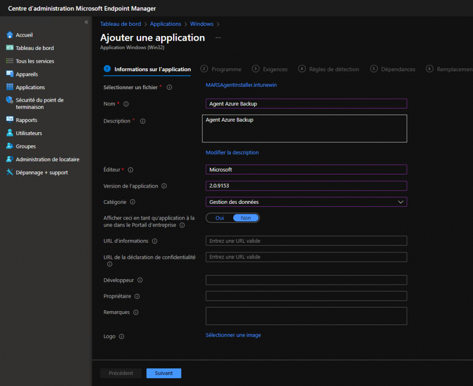This screenshot has width=473, height=386.
Task: Open the ellipsis menu beside Ajouter une application
Action: [x=218, y=38]
